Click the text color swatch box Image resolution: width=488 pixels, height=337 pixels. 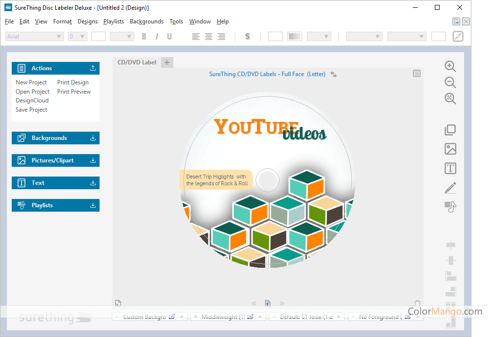99,37
